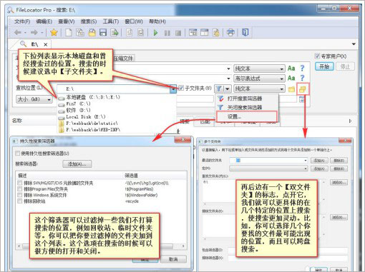Click the 查找位置 combo dropdown arrow
The width and height of the screenshot is (365, 272).
[x=173, y=89]
